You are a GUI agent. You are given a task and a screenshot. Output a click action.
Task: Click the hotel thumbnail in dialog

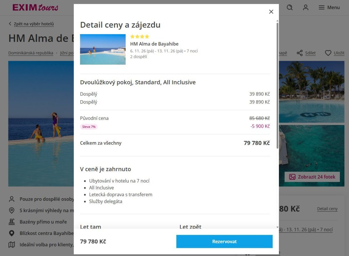(103, 49)
